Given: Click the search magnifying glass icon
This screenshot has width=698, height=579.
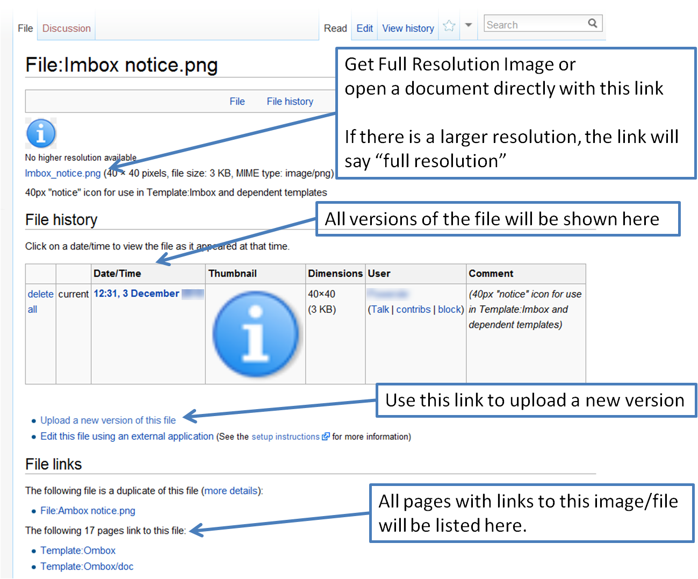Looking at the screenshot, I should (592, 23).
